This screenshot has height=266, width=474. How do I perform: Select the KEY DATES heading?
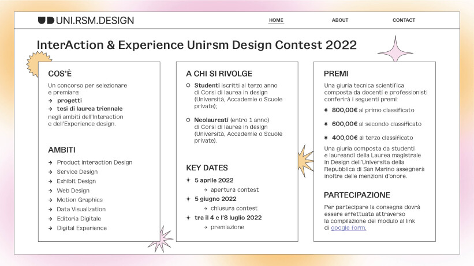[207, 168]
